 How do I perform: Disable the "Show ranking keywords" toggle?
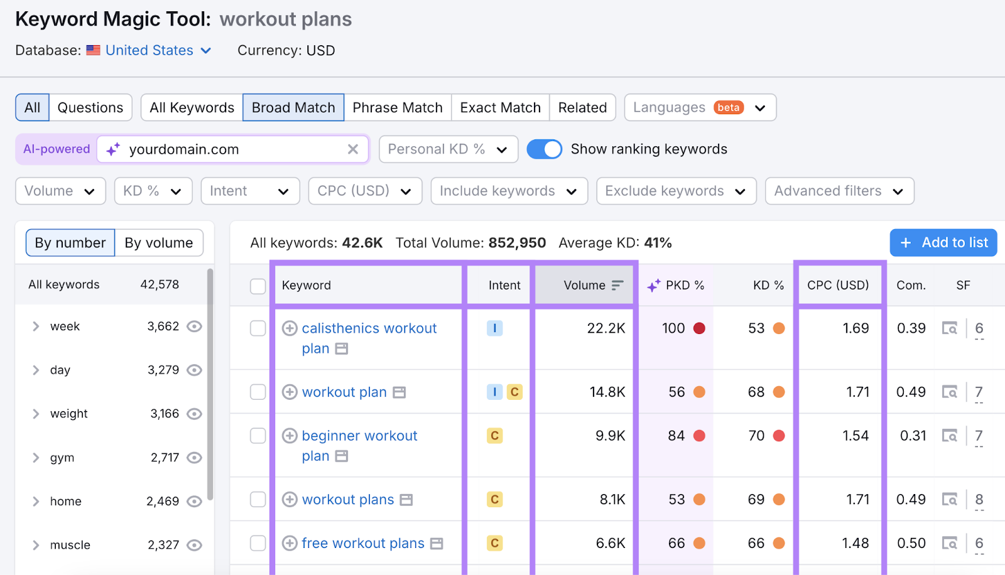545,149
